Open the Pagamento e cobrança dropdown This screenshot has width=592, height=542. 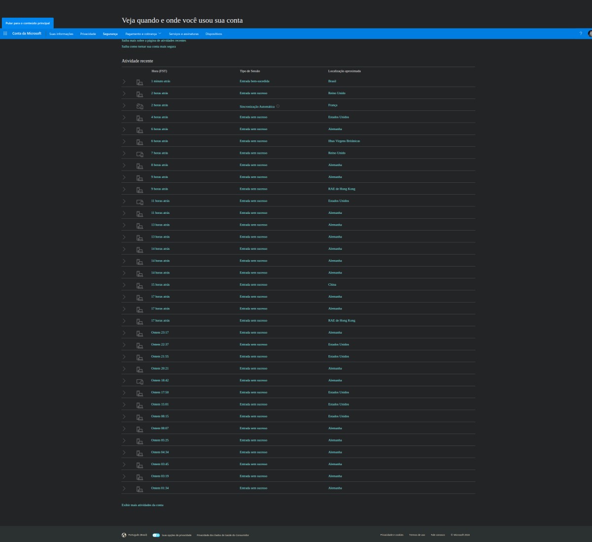[x=143, y=34]
